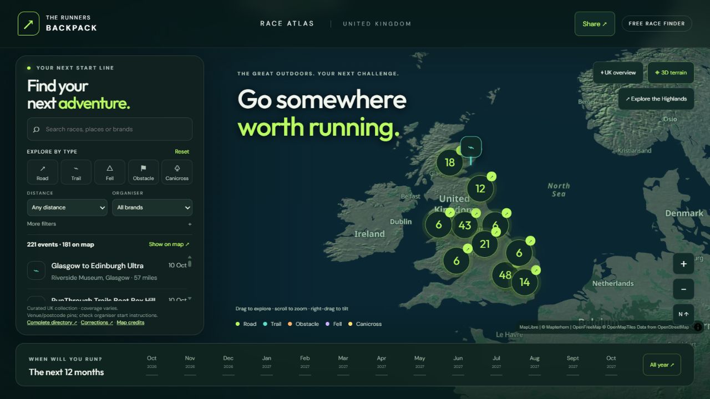The height and width of the screenshot is (399, 710).
Task: Select May 2027 in the month timeline
Action: point(420,364)
